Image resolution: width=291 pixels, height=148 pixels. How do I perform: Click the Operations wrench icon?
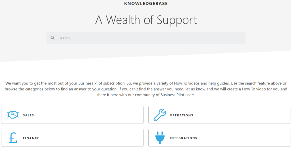tap(160, 115)
